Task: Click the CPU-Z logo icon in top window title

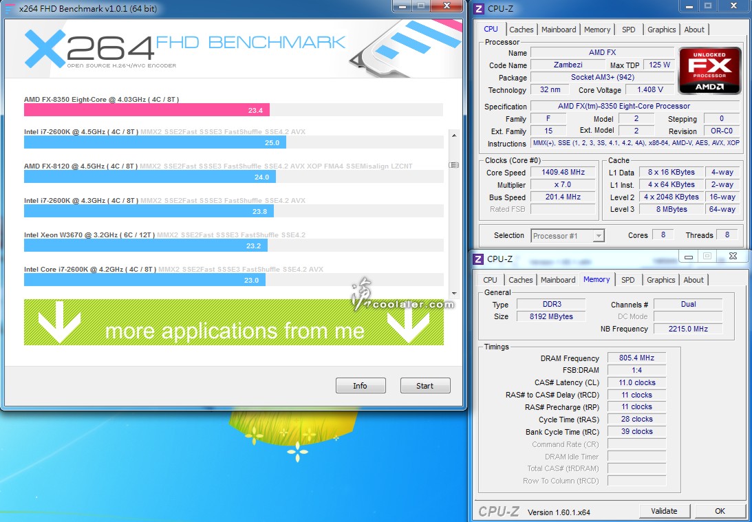Action: click(479, 9)
